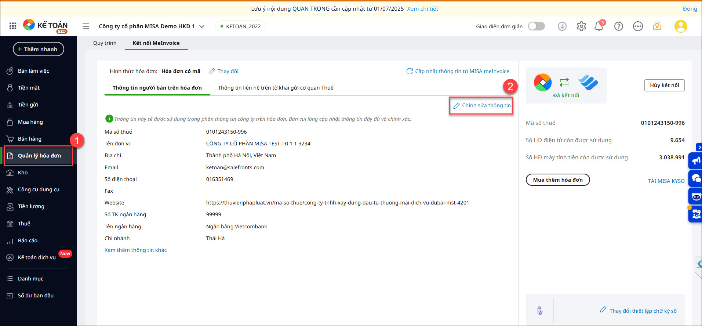Click Thay đổi thiết lập chữ ký số

click(x=639, y=311)
